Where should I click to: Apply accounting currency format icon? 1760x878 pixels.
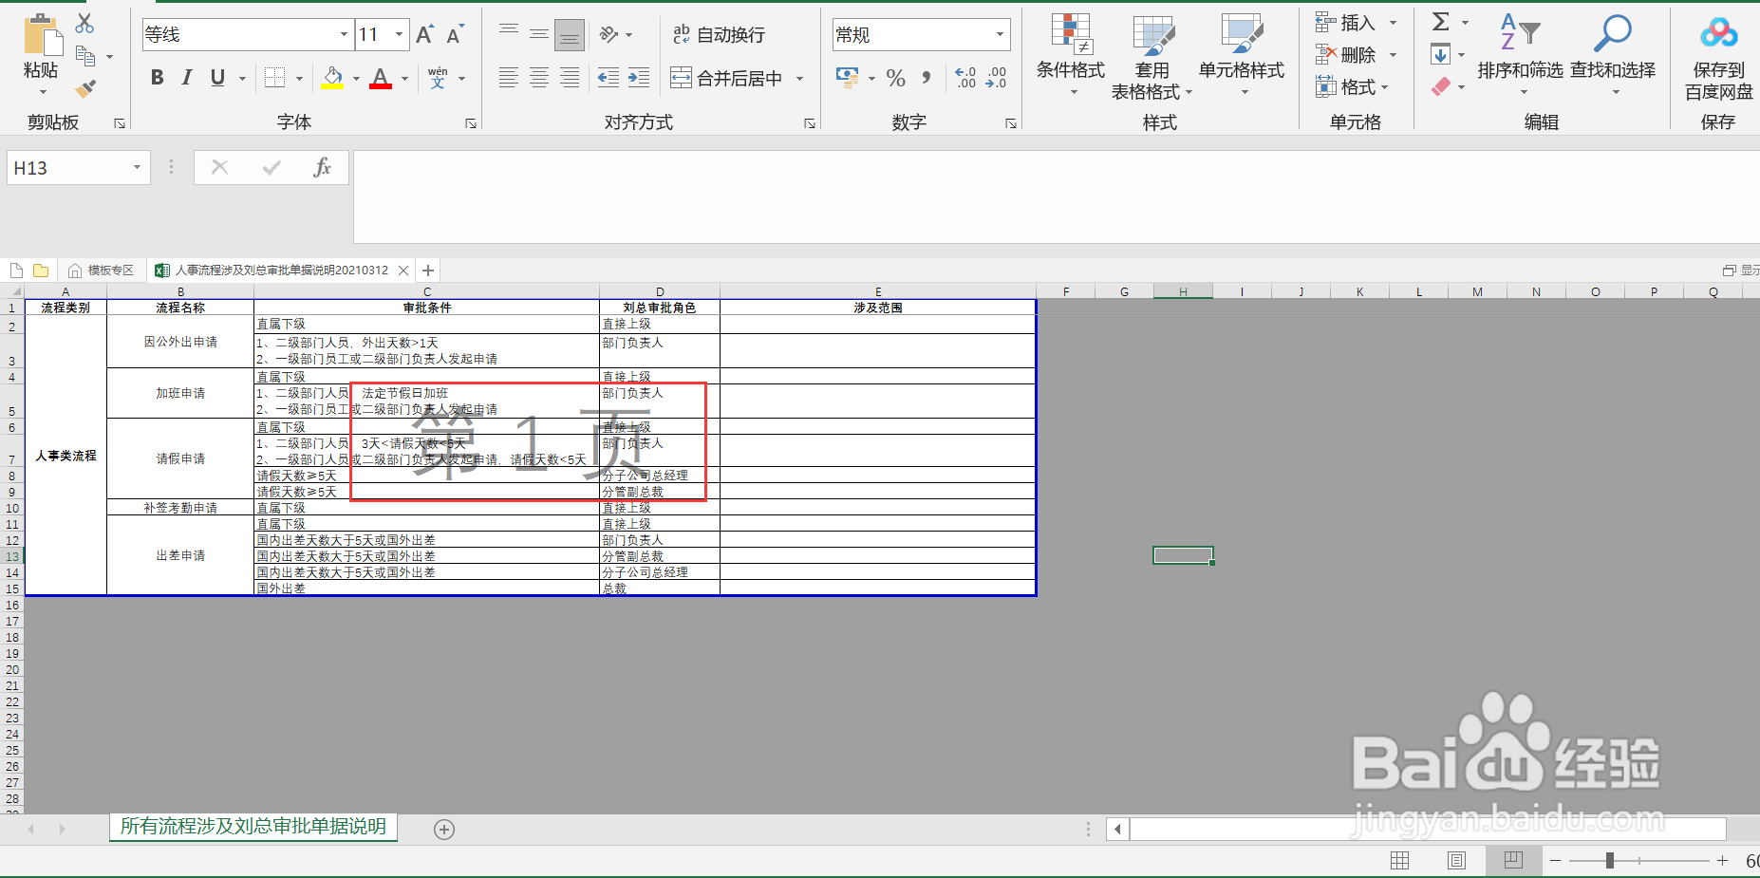point(847,78)
